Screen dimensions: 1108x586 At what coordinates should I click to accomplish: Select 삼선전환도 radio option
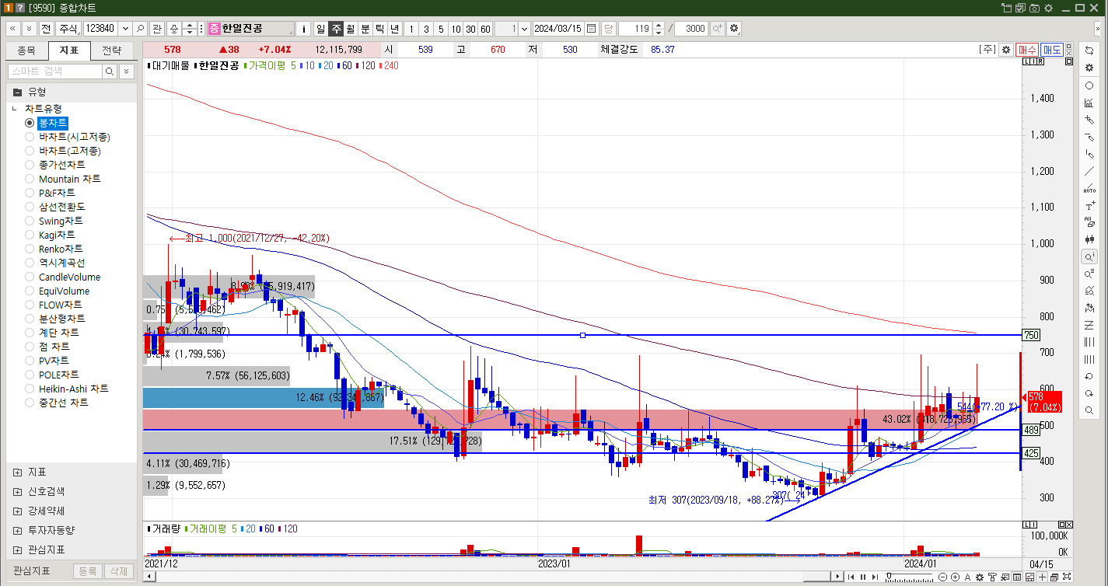(x=30, y=207)
